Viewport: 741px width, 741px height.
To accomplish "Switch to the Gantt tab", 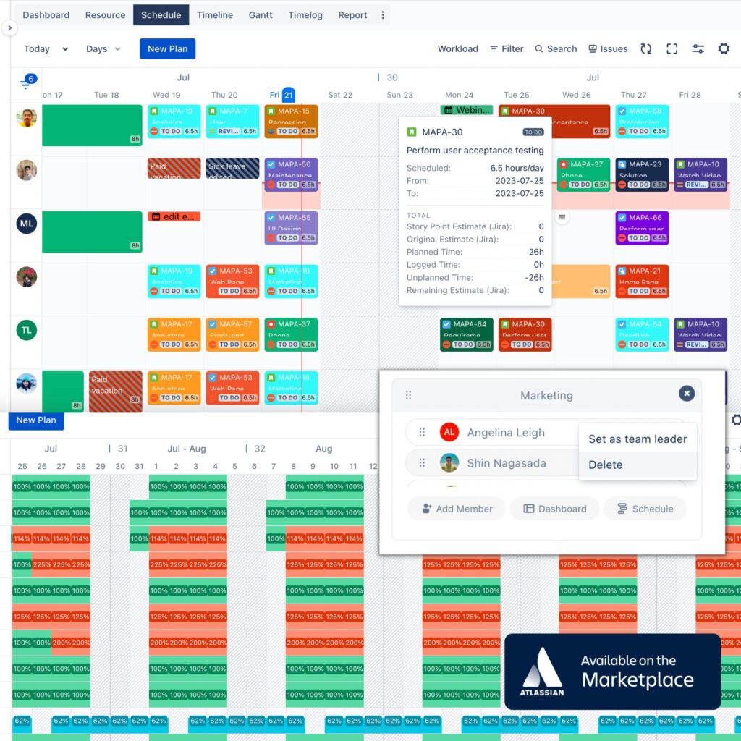I will click(261, 14).
